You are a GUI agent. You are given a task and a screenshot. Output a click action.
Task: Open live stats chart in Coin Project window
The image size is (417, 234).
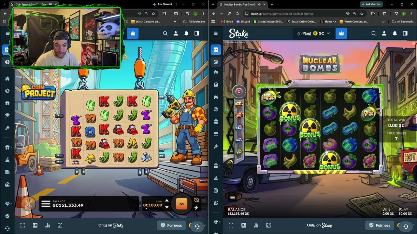(x=48, y=225)
